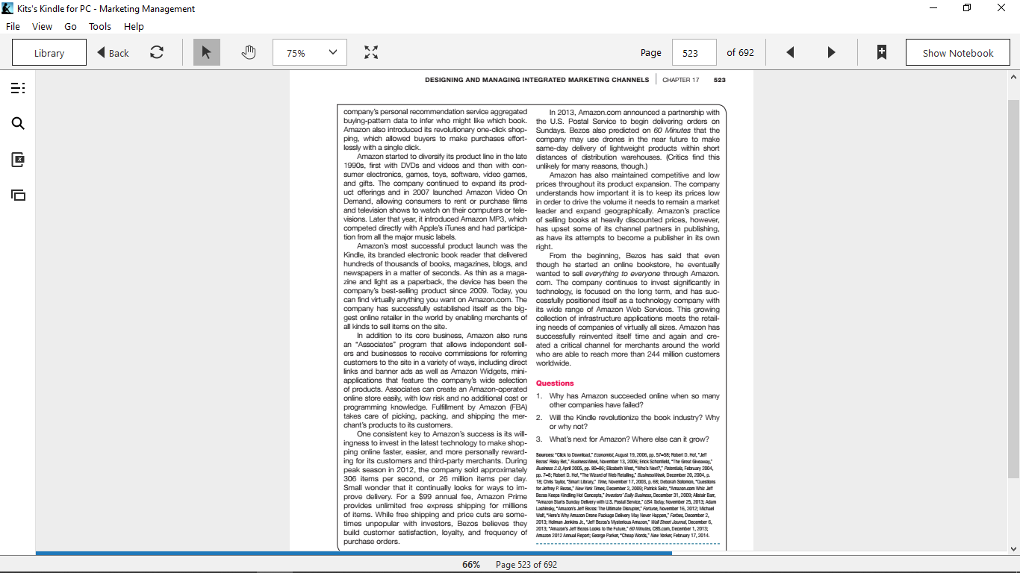The height and width of the screenshot is (573, 1020).
Task: Click the 66% progress status text
Action: 471,565
